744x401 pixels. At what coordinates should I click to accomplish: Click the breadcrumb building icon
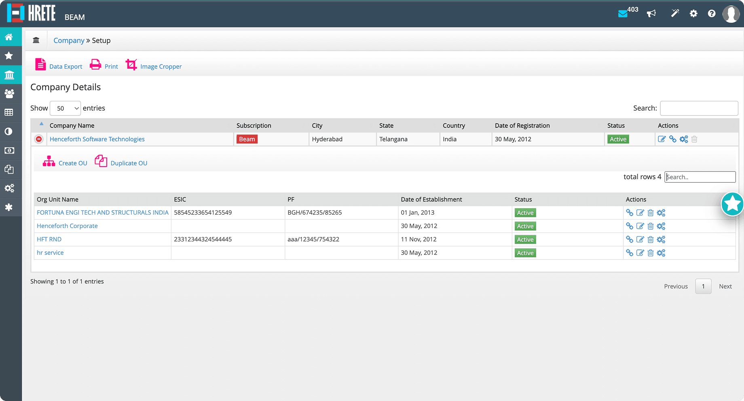click(x=36, y=40)
